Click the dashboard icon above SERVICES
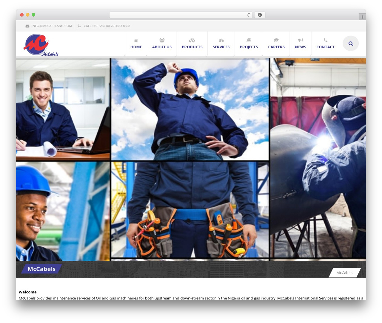The image size is (382, 323). (x=221, y=40)
